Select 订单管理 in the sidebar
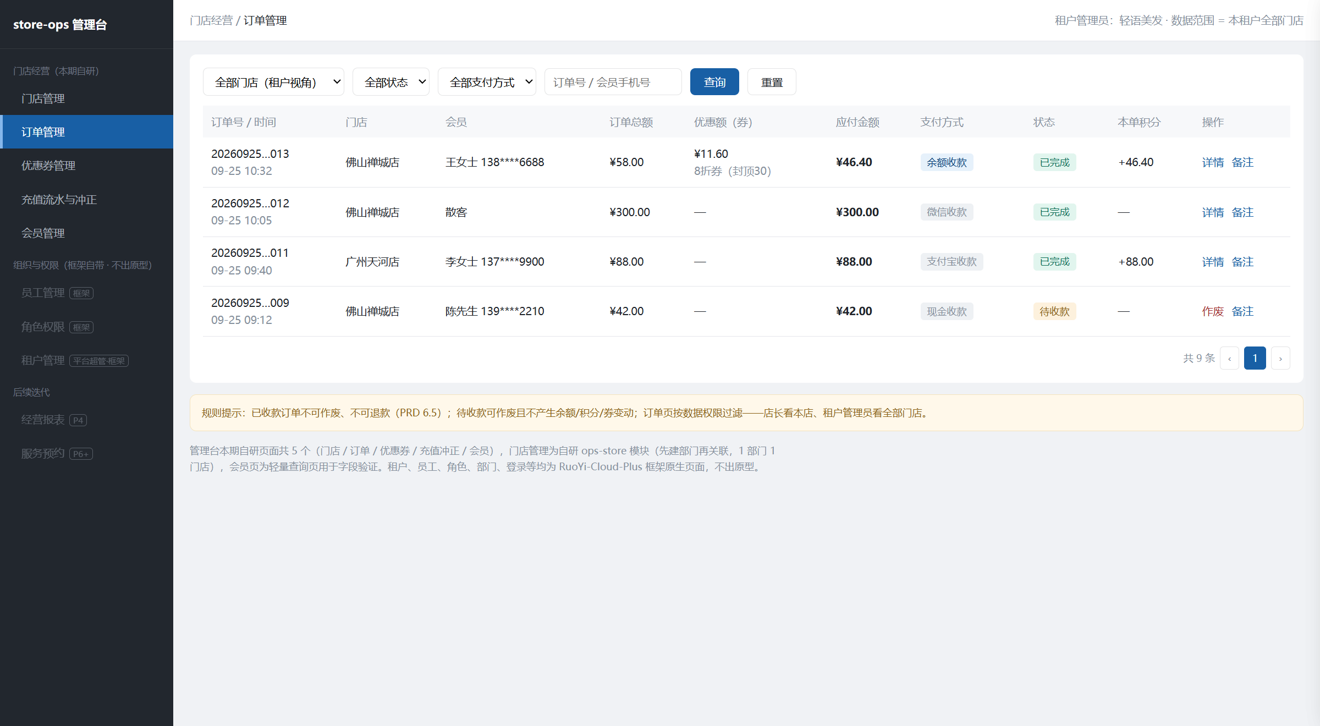1320x726 pixels. (87, 132)
